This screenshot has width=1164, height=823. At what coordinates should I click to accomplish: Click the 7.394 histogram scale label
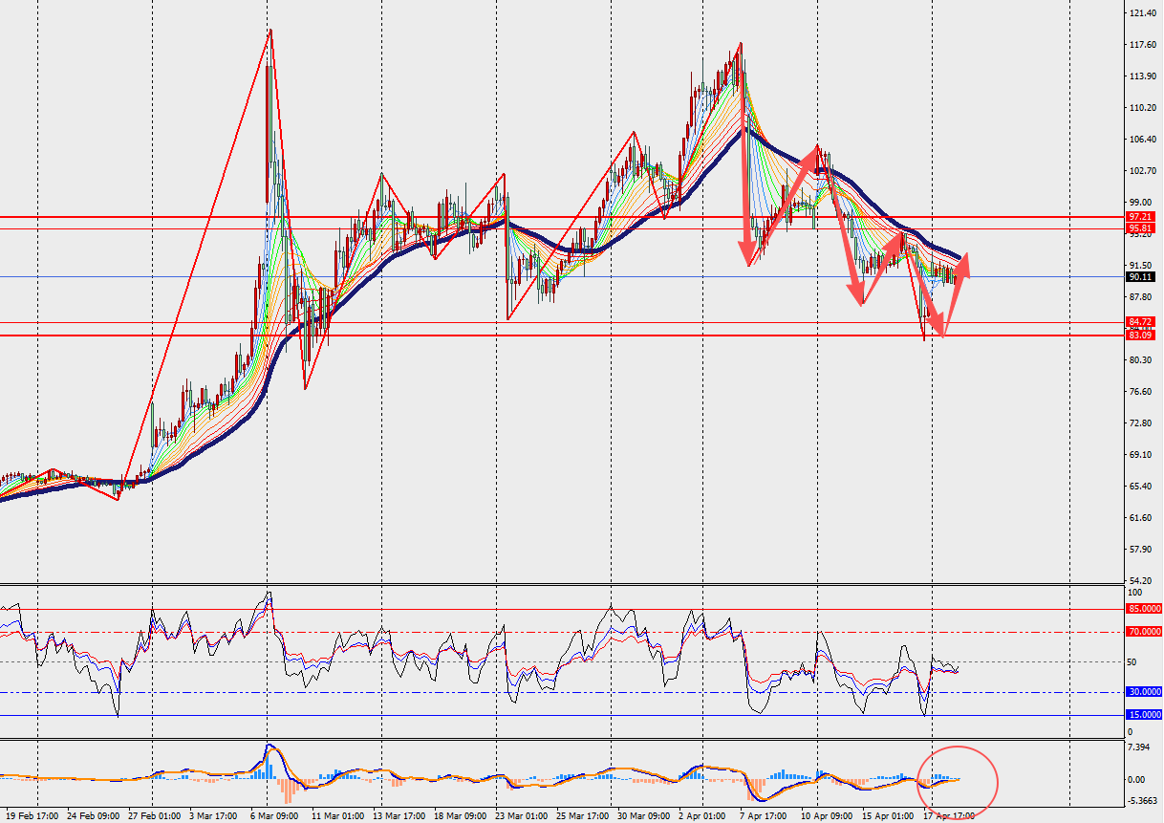click(1139, 747)
